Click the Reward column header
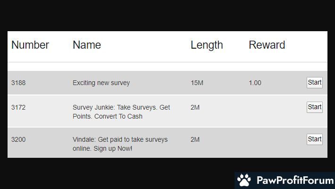The width and height of the screenshot is (335, 189). 267,45
